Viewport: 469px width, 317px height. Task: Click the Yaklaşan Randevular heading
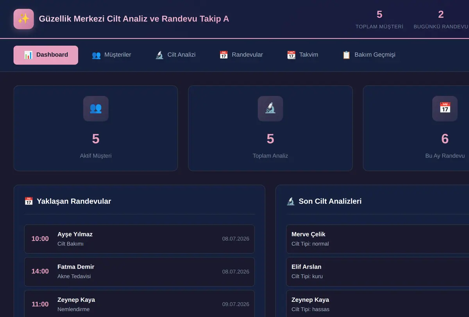coord(74,201)
